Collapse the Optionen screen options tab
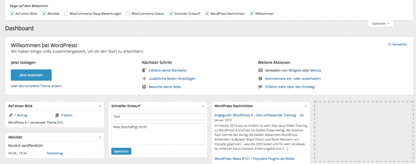Image resolution: width=416 pixels, height=164 pixels. (x=380, y=23)
